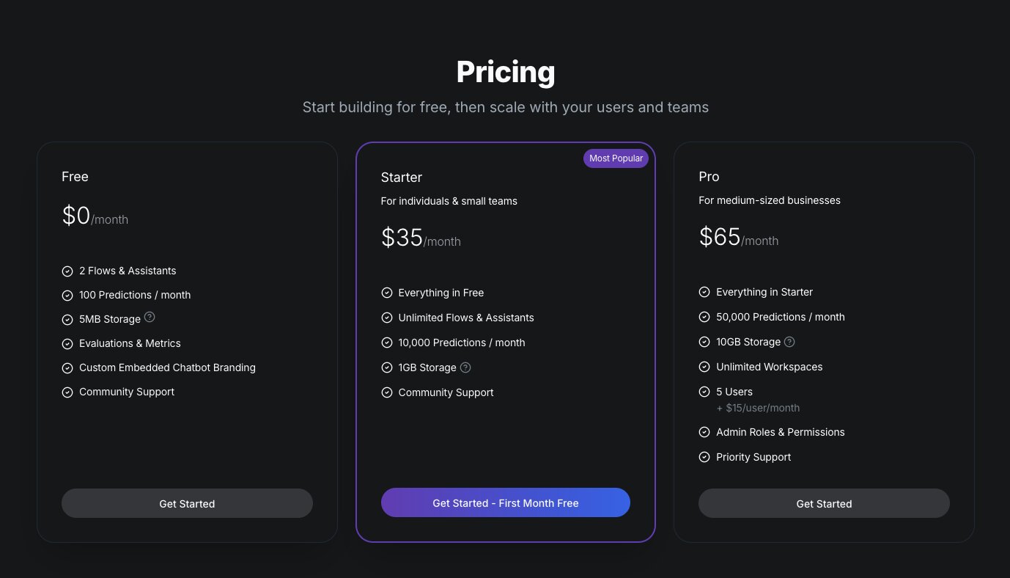Select the checkmark next to Evaluations & Metrics
The image size is (1010, 578).
coord(67,343)
